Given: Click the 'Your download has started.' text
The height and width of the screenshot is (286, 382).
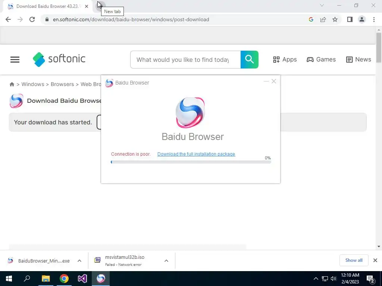Looking at the screenshot, I should (x=53, y=122).
